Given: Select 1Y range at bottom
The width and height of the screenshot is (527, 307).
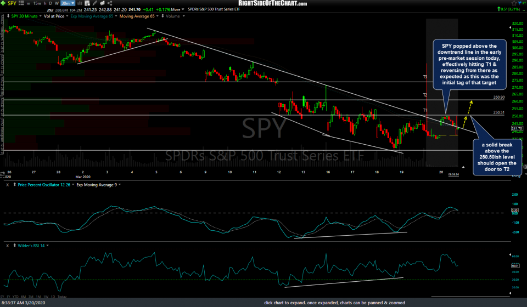Looking at the screenshot, I should tap(8, 297).
